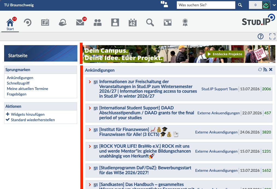This screenshot has height=189, width=277.
Task: Jump to Schnellzugriff in Sprungmarken
Action: (18, 83)
